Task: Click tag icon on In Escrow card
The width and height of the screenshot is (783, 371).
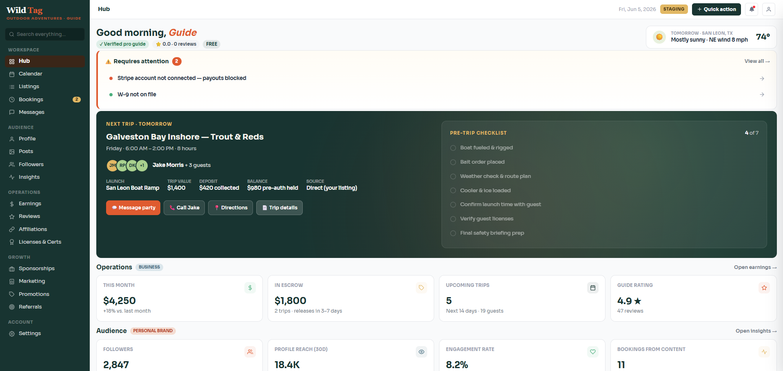Action: click(x=421, y=288)
